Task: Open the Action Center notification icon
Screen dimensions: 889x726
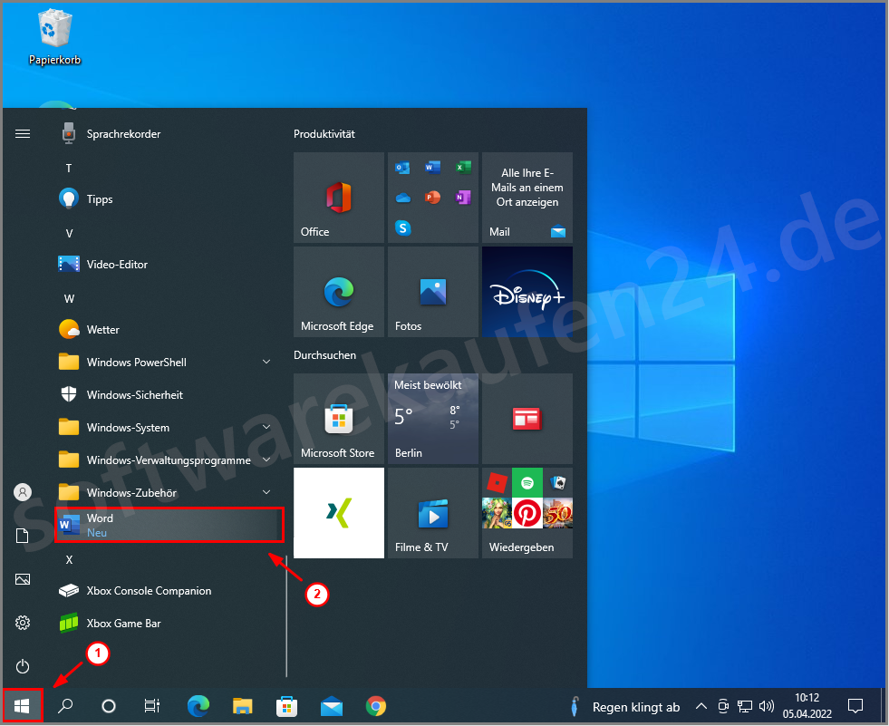Action: pyautogui.click(x=855, y=706)
